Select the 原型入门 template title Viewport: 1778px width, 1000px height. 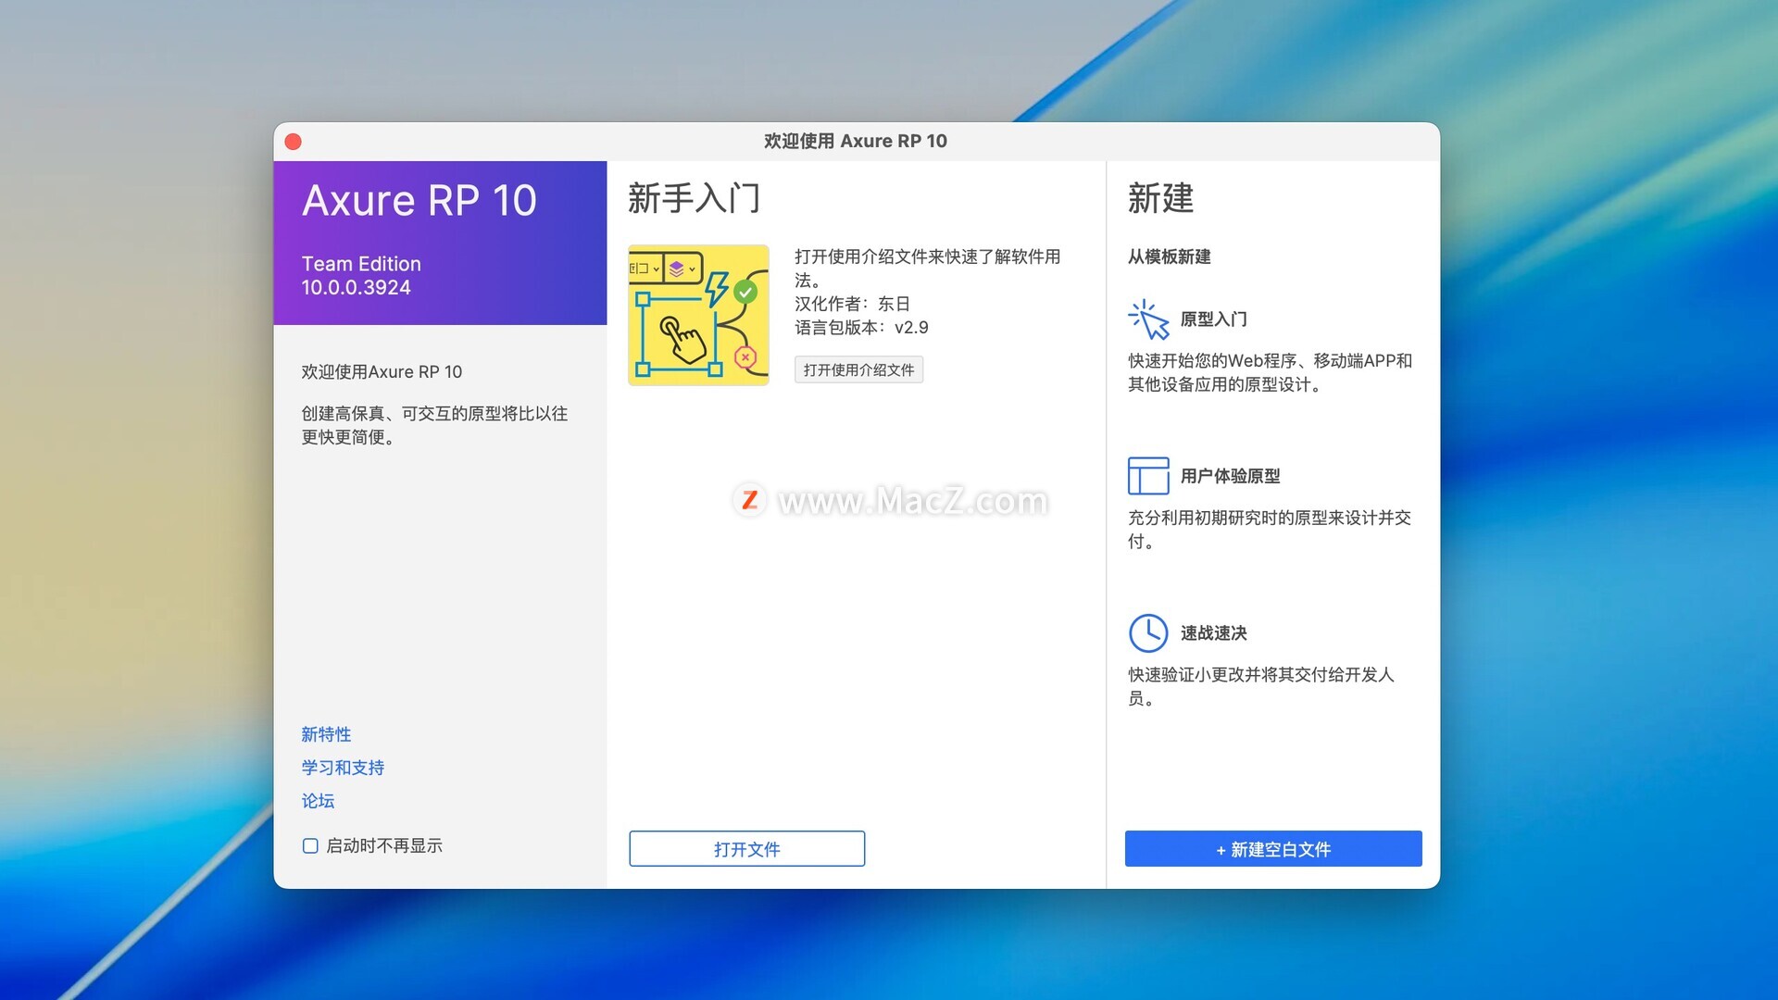pos(1213,319)
